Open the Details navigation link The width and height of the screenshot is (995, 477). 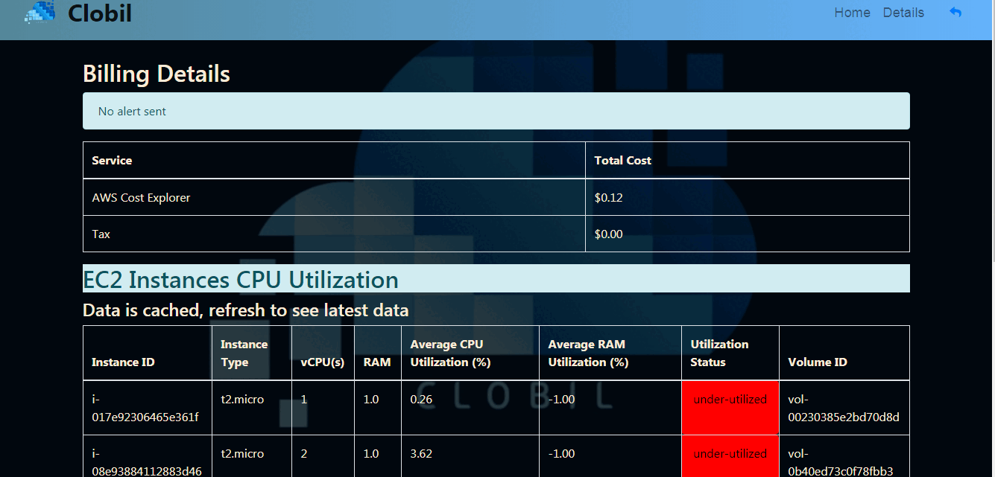(x=903, y=13)
